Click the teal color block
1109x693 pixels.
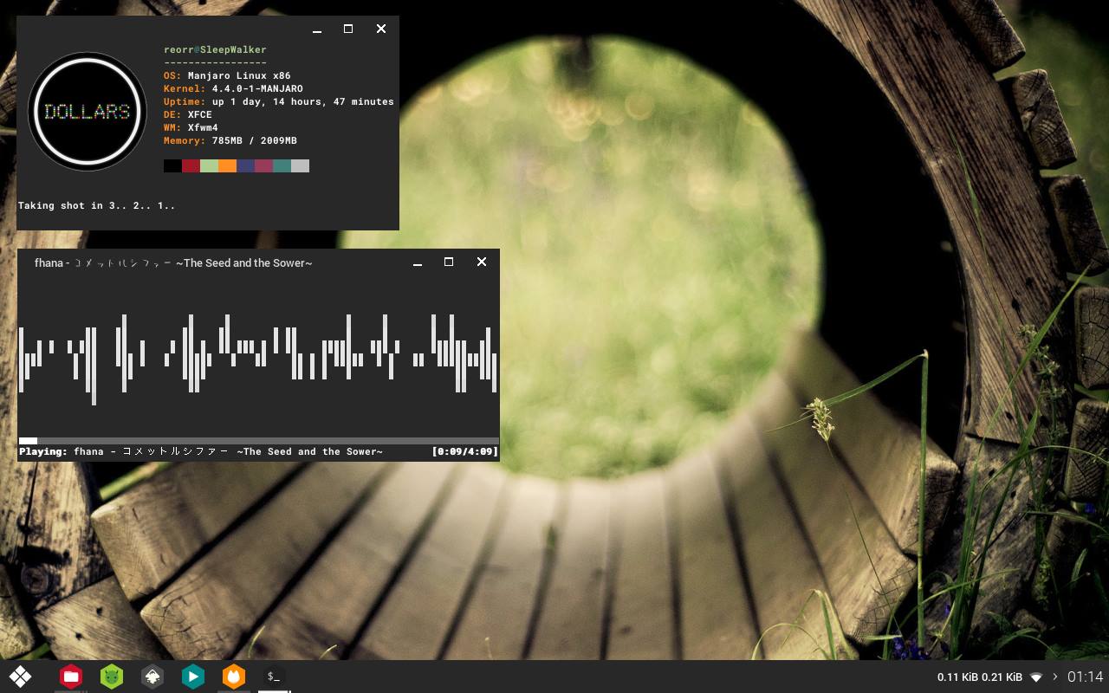coord(282,166)
